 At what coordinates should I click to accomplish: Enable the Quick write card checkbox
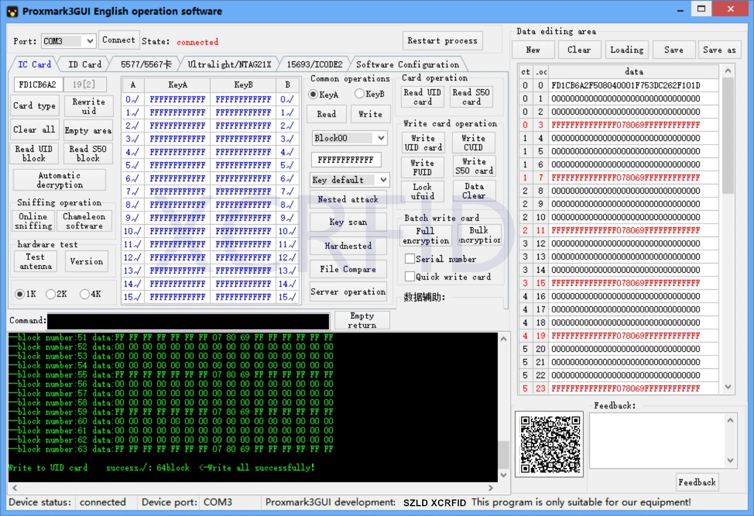coord(410,277)
